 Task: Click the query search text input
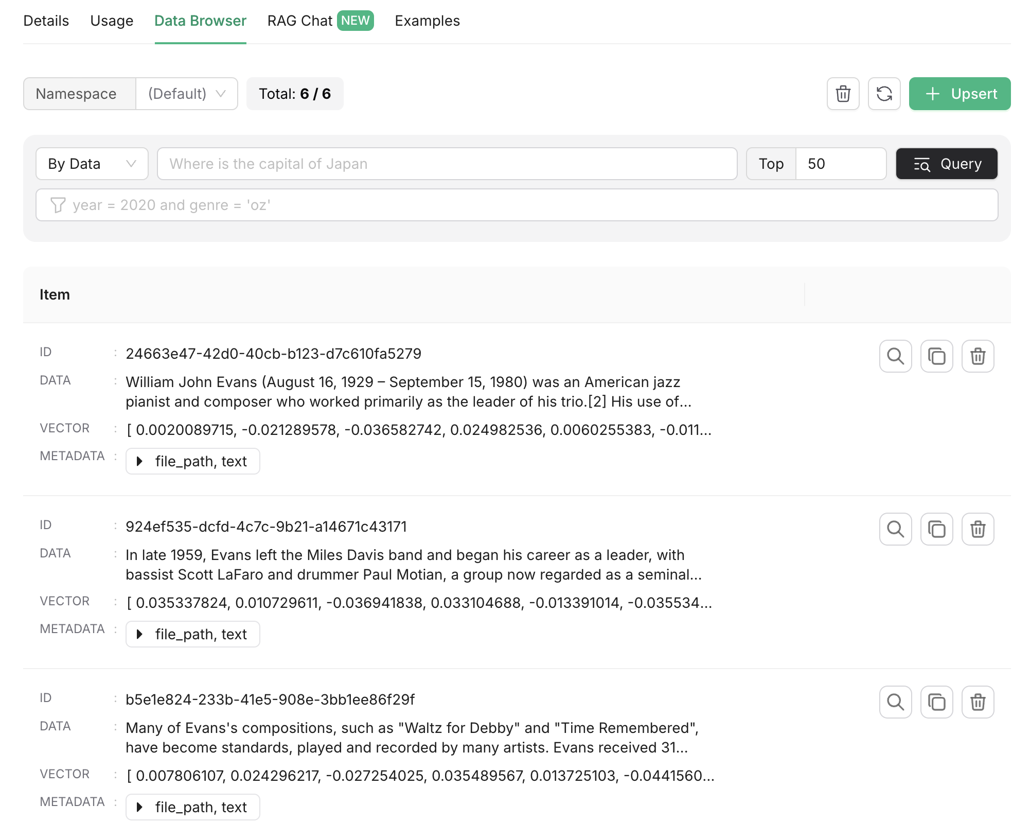coord(446,164)
